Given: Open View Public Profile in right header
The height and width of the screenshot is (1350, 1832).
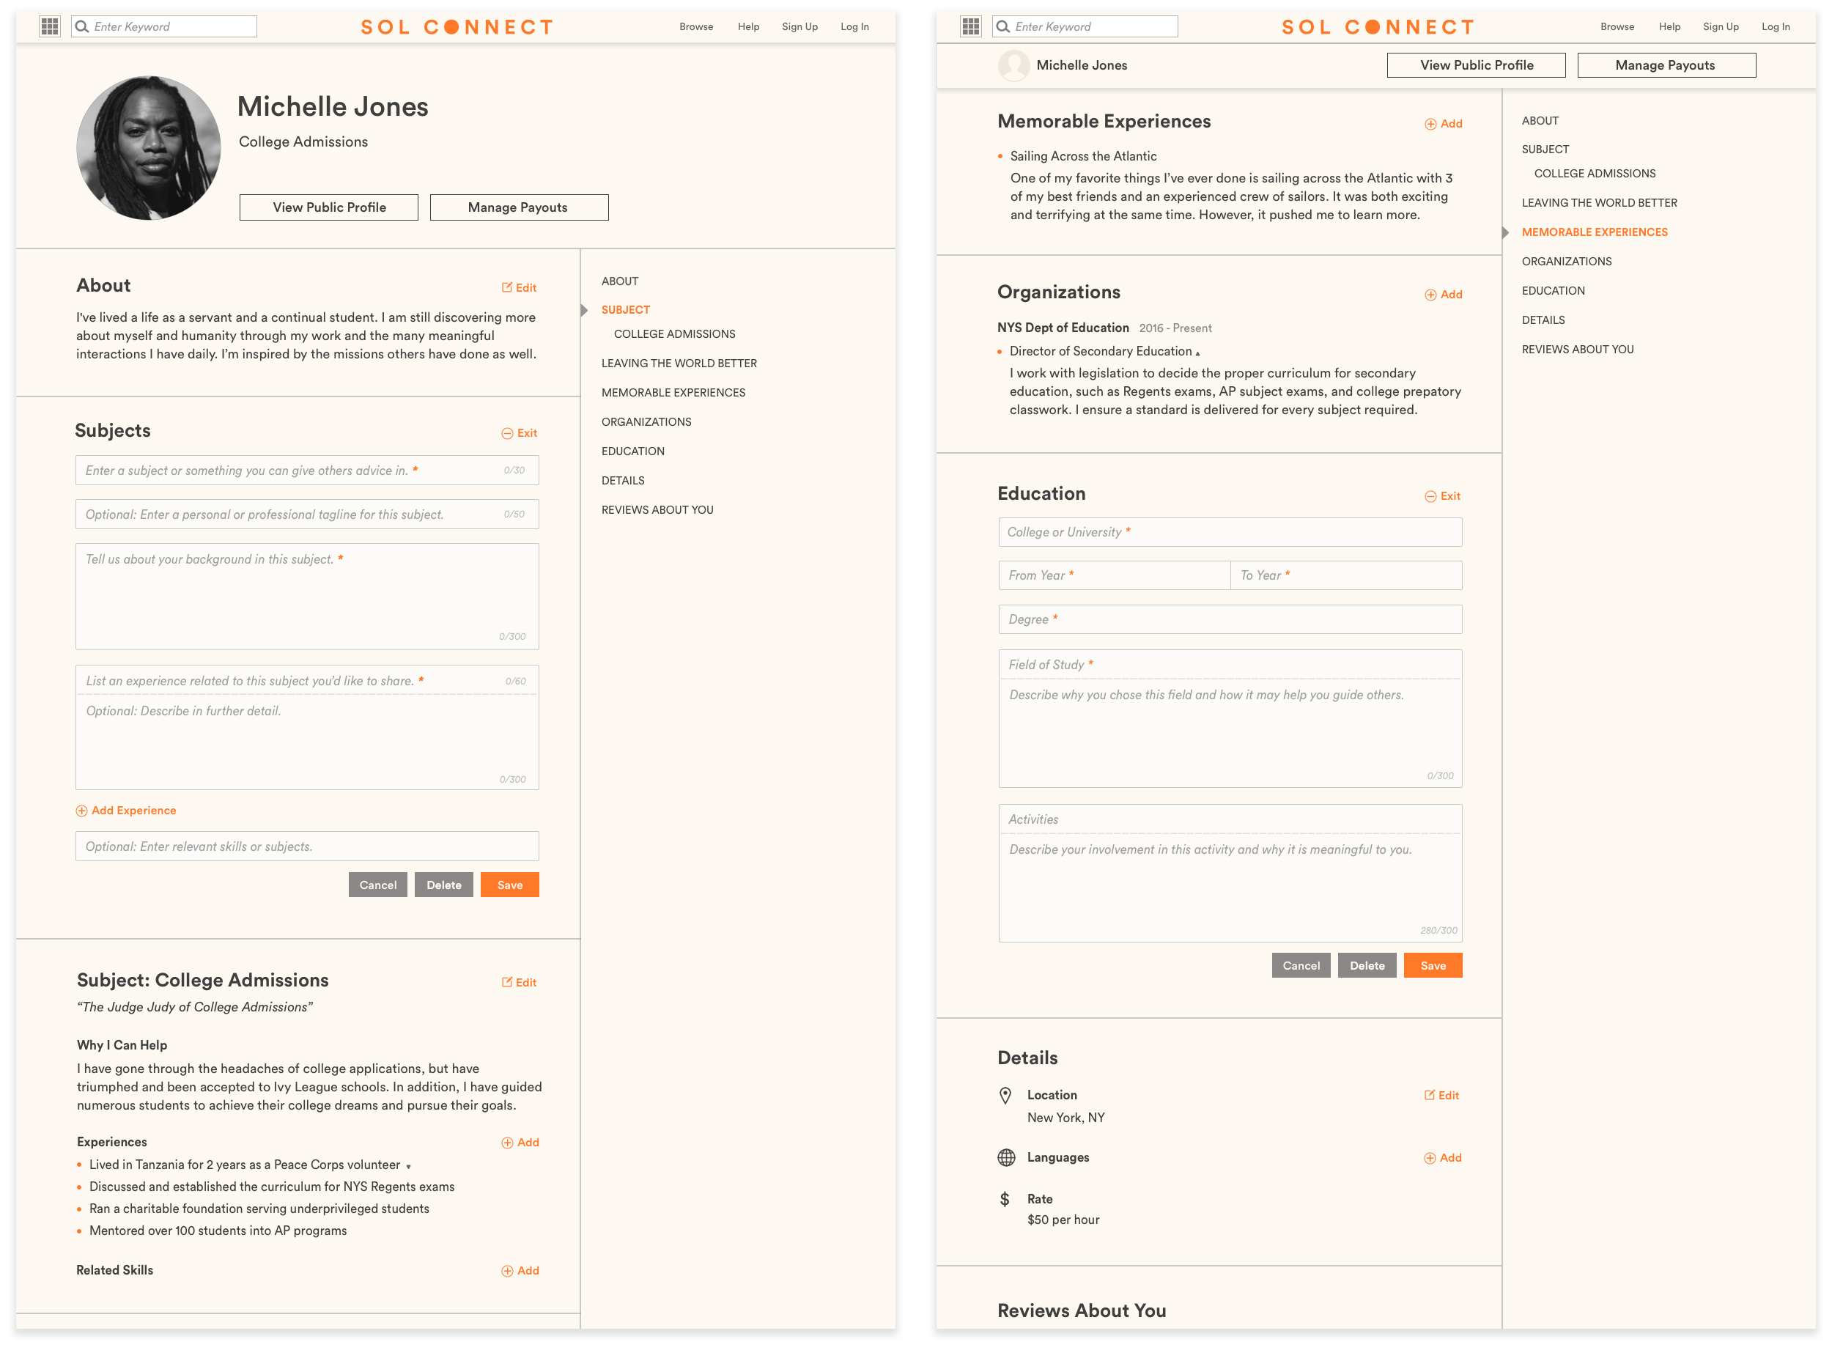Looking at the screenshot, I should [x=1476, y=65].
